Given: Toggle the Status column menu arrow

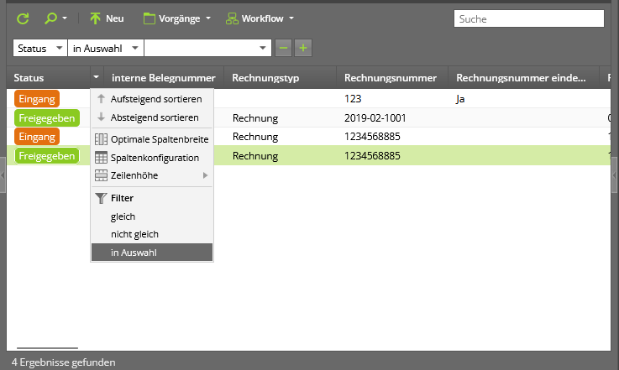Looking at the screenshot, I should tap(97, 78).
